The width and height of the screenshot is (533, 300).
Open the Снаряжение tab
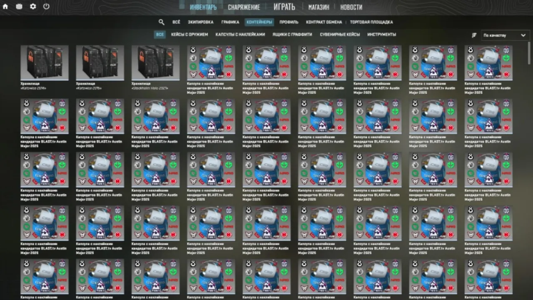pyautogui.click(x=244, y=7)
